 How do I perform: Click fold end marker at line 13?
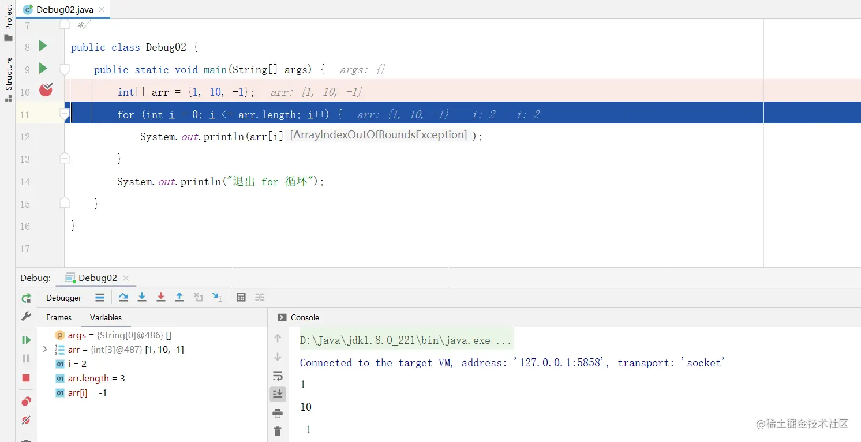point(65,158)
